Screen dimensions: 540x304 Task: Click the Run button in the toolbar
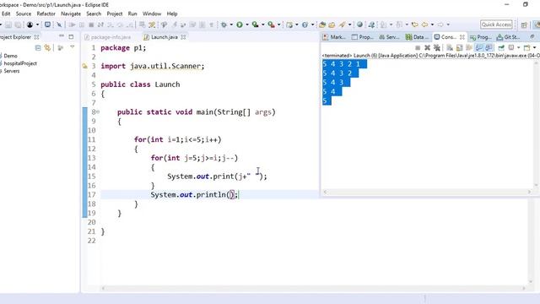point(240,24)
